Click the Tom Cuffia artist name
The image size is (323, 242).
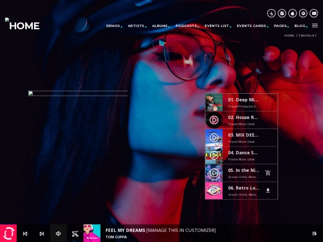click(116, 237)
